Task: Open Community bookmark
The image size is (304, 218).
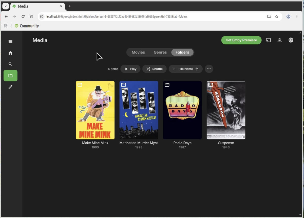Action: tap(27, 26)
